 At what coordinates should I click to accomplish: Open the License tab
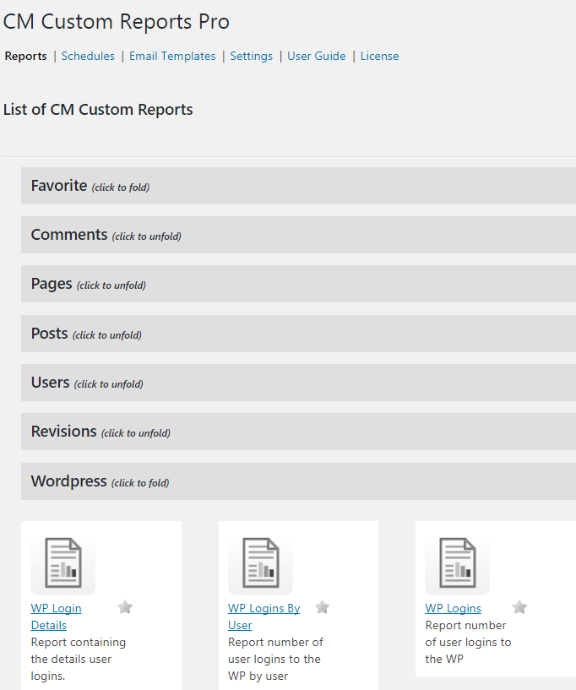click(379, 56)
